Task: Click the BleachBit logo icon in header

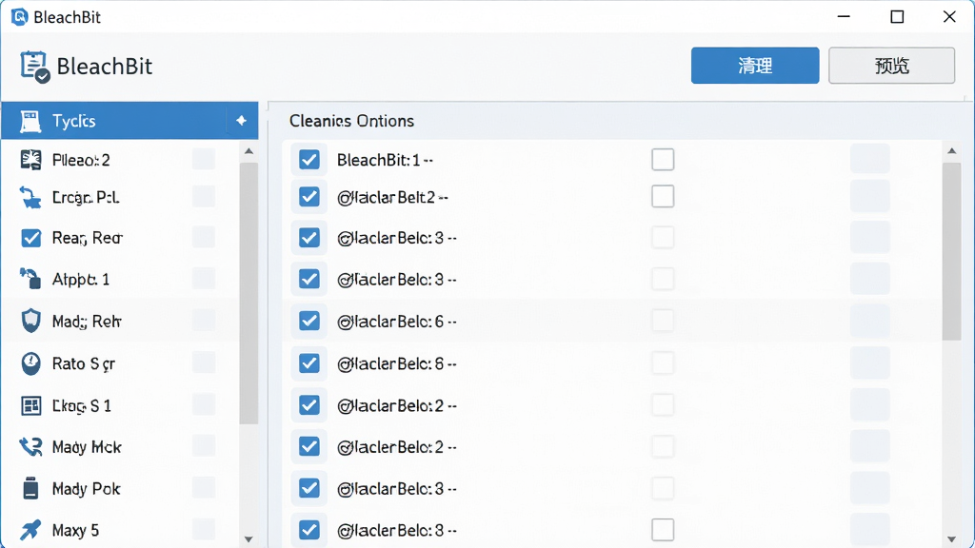Action: coord(35,67)
